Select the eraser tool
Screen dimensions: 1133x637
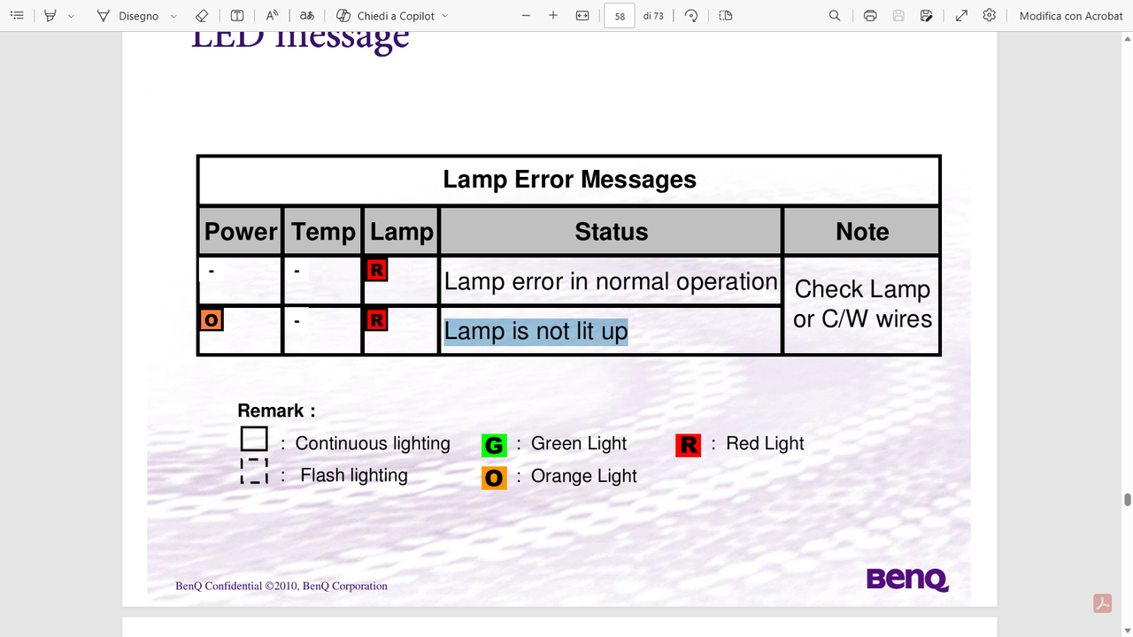(x=202, y=16)
